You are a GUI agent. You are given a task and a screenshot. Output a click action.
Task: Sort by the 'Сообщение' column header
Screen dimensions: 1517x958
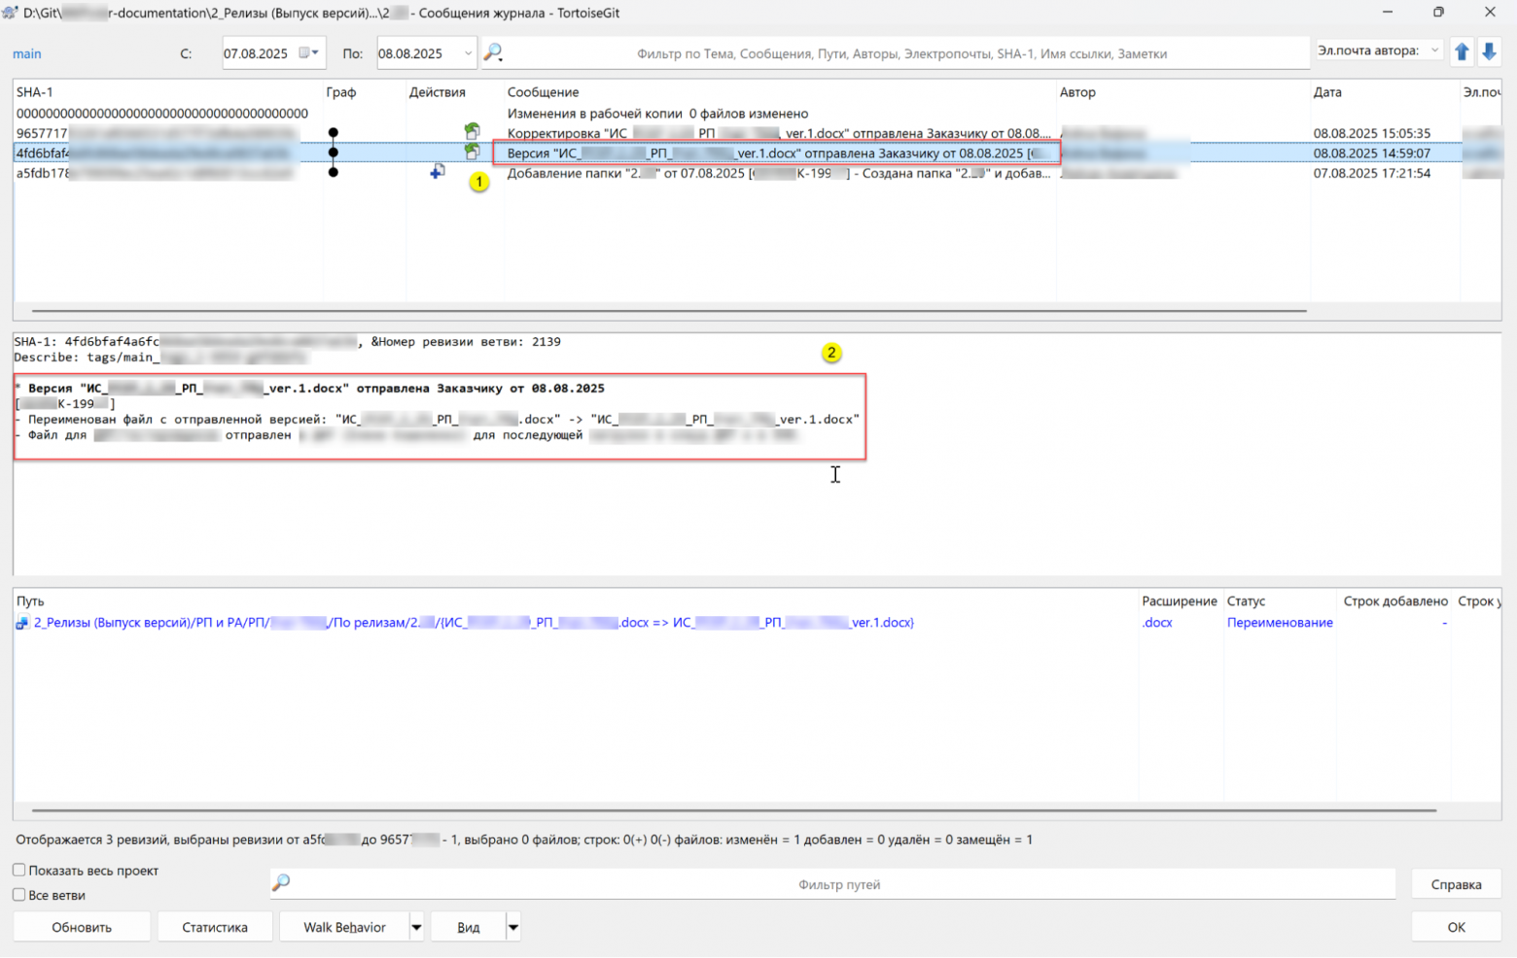pos(543,92)
